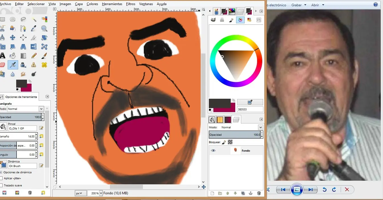The width and height of the screenshot is (383, 200).
Task: Select the Move tool
Action: (13, 38)
